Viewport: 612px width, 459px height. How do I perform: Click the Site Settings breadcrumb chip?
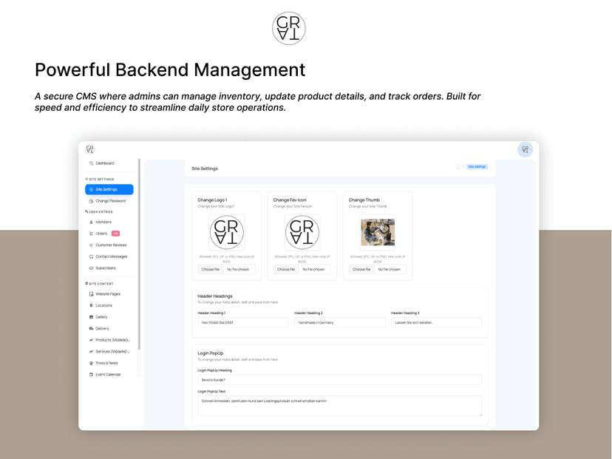(477, 166)
